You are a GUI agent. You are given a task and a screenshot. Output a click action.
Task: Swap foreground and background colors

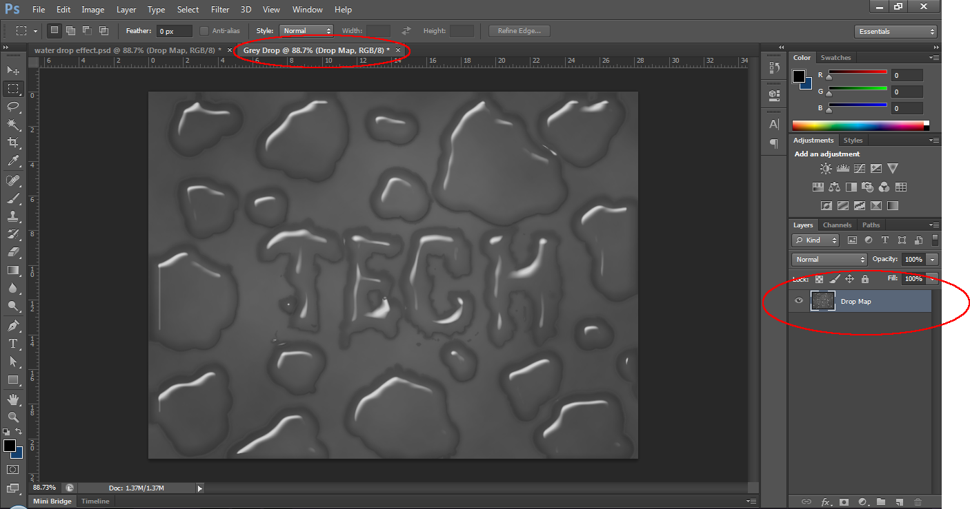[19, 431]
